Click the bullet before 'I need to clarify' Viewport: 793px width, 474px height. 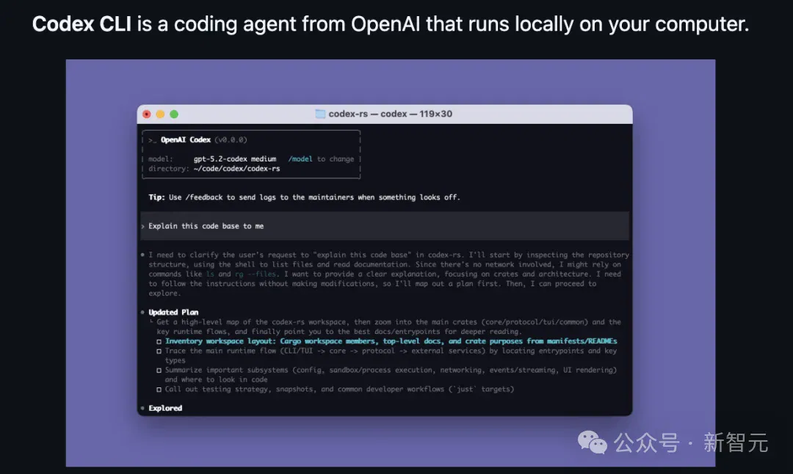(142, 255)
